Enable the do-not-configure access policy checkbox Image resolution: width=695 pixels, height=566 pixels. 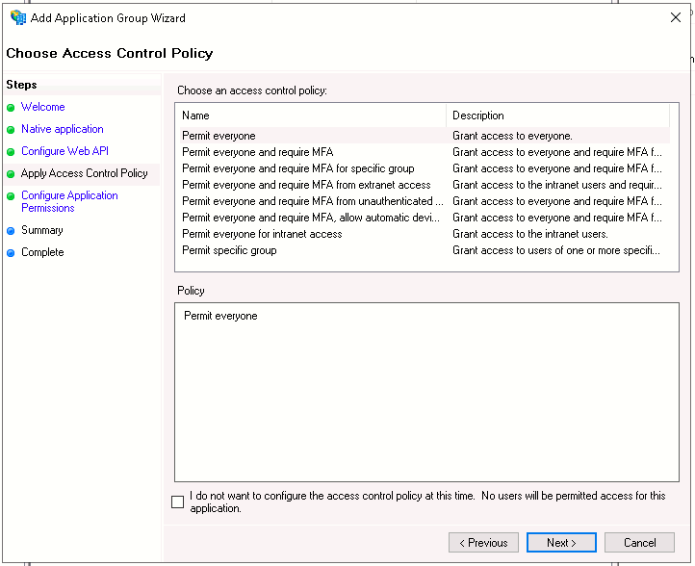[177, 502]
